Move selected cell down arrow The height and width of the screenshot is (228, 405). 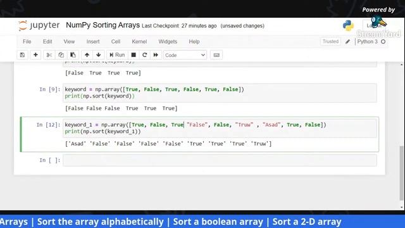pyautogui.click(x=99, y=55)
